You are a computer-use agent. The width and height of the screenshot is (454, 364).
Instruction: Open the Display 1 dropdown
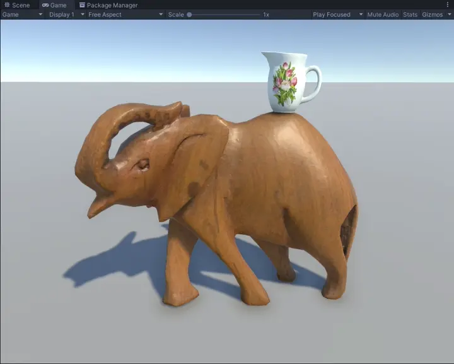pyautogui.click(x=66, y=15)
